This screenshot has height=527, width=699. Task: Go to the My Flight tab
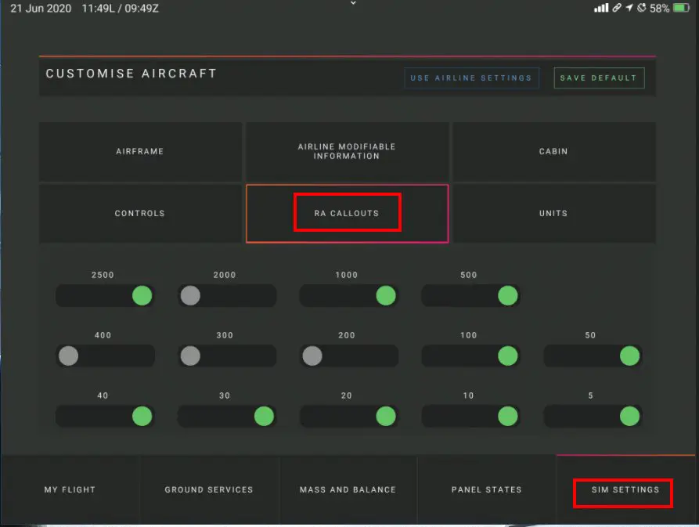[x=70, y=489]
